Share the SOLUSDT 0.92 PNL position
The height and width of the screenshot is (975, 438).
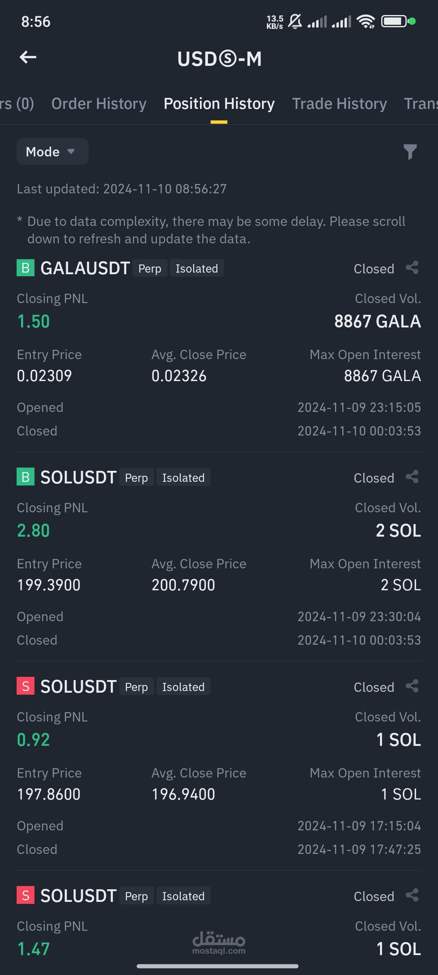point(412,687)
